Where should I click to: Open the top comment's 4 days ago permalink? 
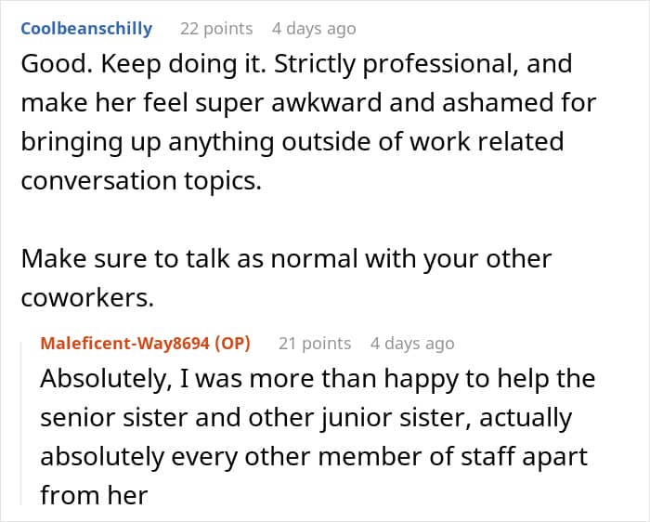pos(314,29)
